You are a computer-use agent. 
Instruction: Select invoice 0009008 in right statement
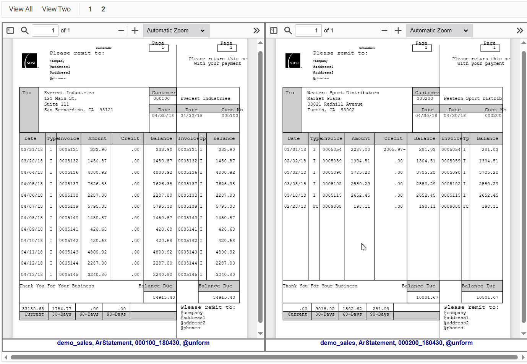332,206
